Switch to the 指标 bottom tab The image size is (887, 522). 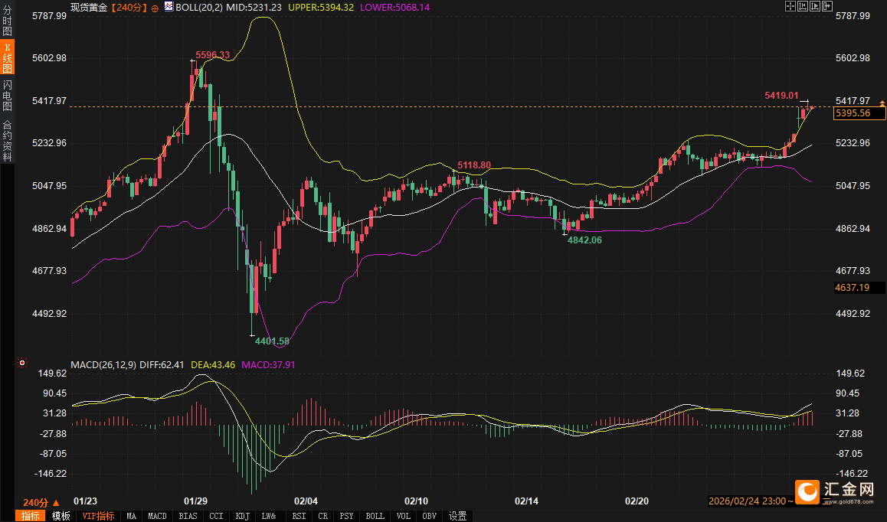tap(31, 516)
